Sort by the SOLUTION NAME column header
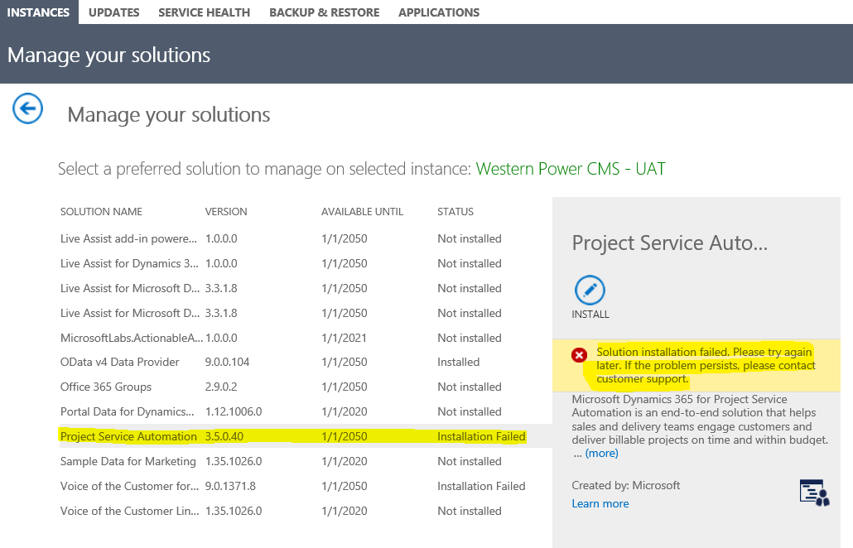Image resolution: width=853 pixels, height=548 pixels. [x=100, y=211]
